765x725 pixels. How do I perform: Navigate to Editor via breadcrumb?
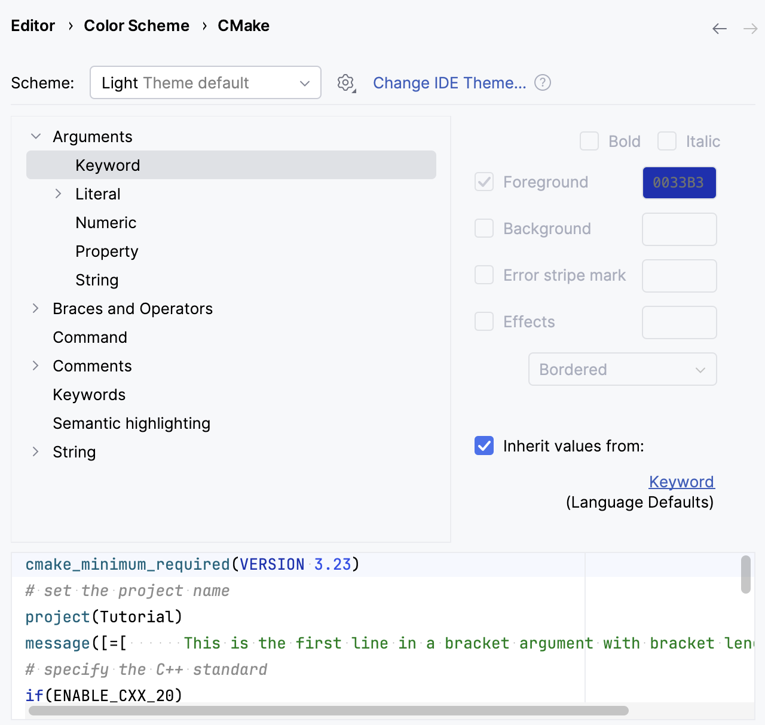click(33, 25)
